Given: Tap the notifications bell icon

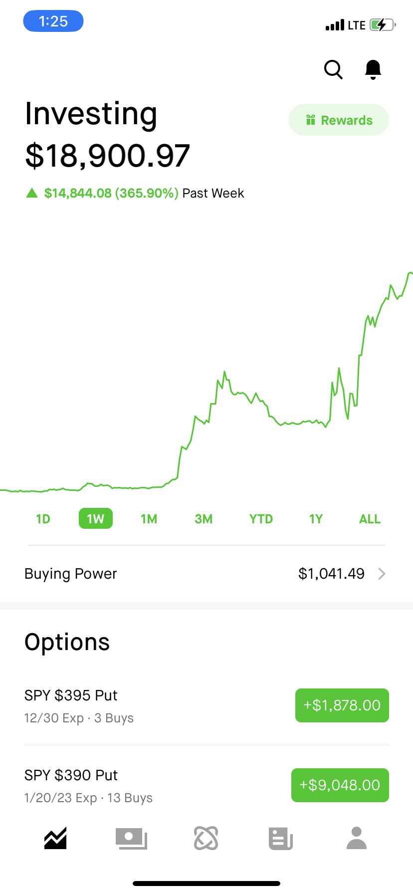Looking at the screenshot, I should (373, 70).
